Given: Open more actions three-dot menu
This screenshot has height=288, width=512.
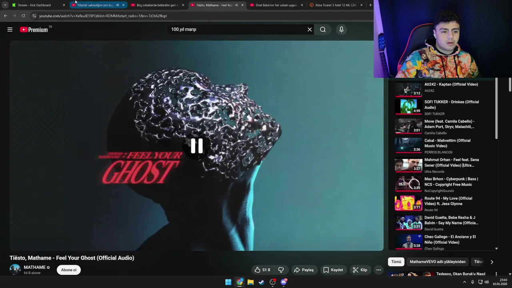Looking at the screenshot, I should 378,270.
